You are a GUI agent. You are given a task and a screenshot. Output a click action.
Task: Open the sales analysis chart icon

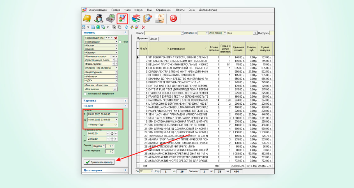tap(123, 19)
